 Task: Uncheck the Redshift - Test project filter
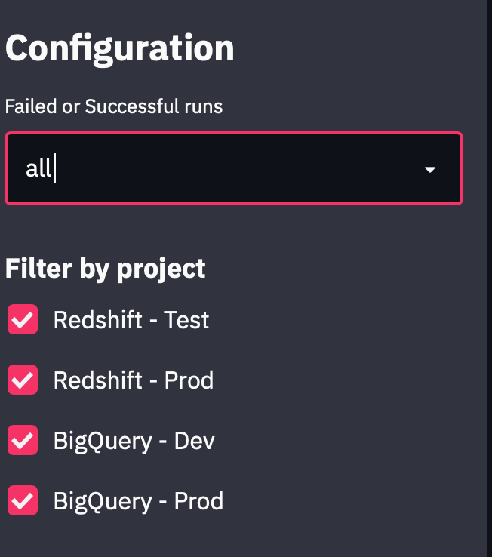pos(23,320)
